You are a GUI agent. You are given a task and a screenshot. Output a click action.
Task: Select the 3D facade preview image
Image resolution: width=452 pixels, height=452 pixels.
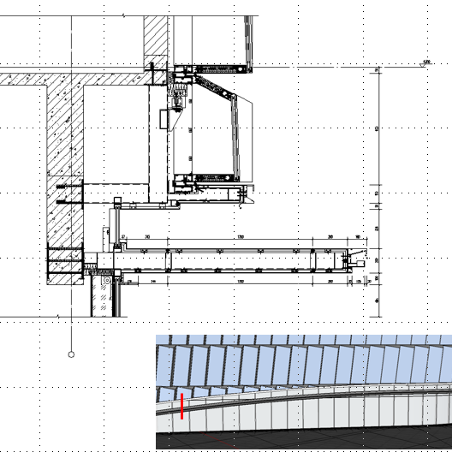click(304, 392)
